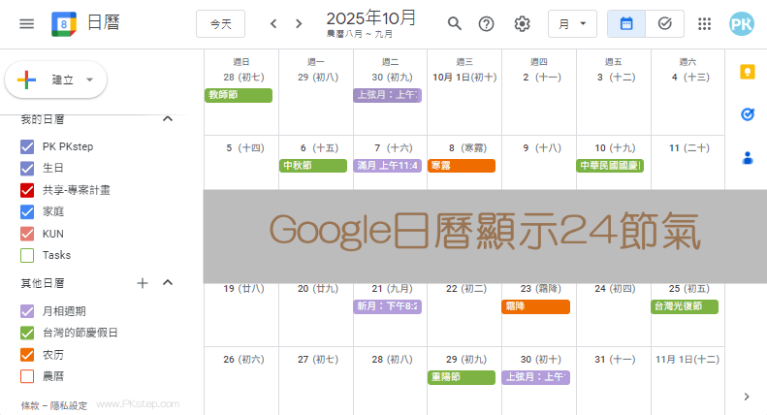Select date 11 (二十)
This screenshot has height=415, width=767.
(x=689, y=147)
